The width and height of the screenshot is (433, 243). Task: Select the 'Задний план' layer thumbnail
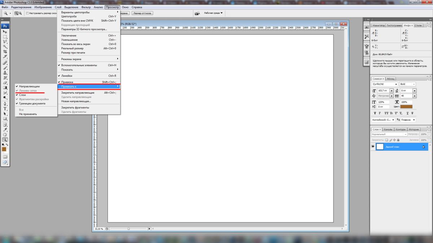(380, 147)
